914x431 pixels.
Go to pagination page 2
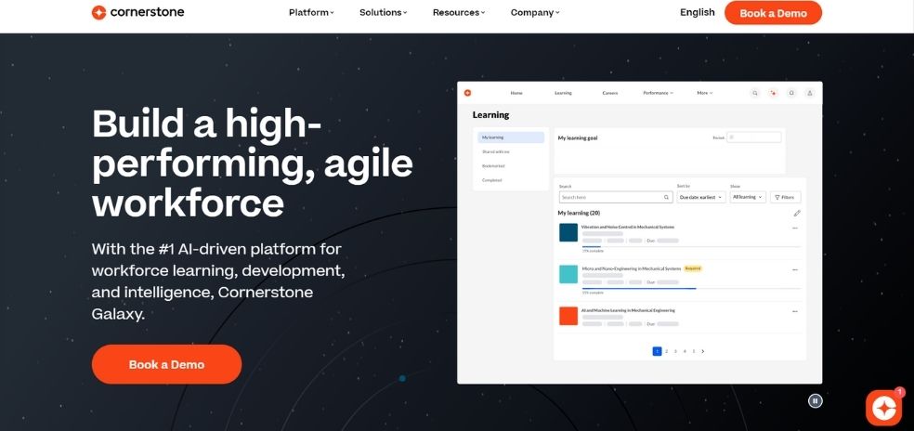point(666,351)
